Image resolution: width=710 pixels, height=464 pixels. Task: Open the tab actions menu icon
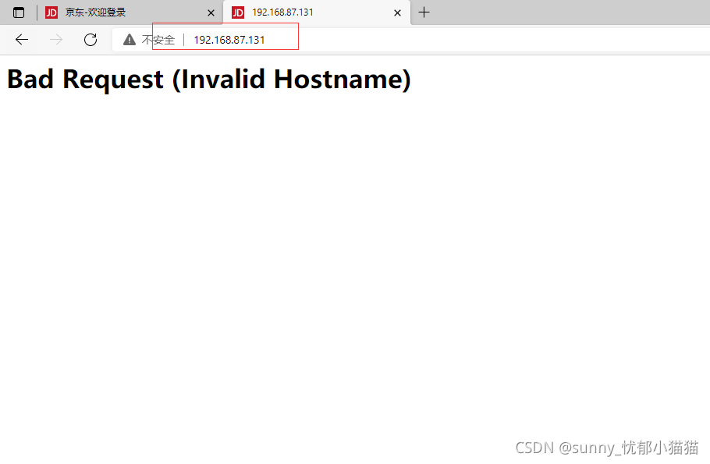19,12
